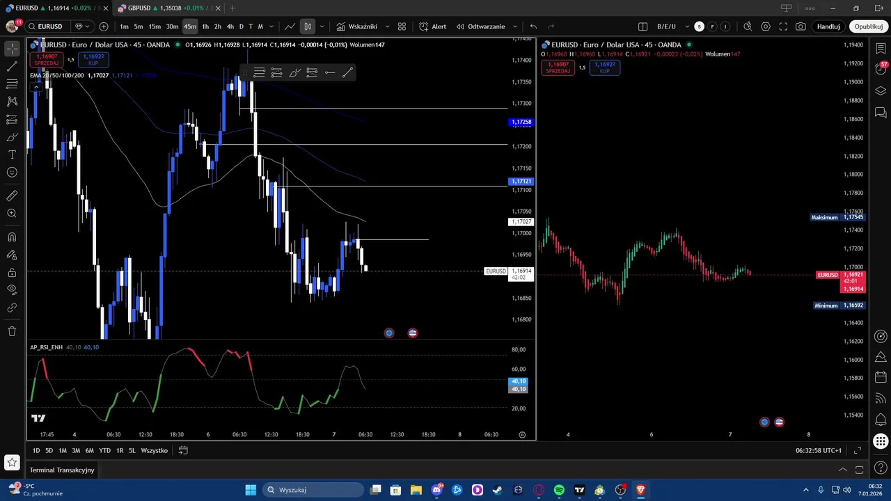
Task: Expand chart type dropdown arrow
Action: 322,26
